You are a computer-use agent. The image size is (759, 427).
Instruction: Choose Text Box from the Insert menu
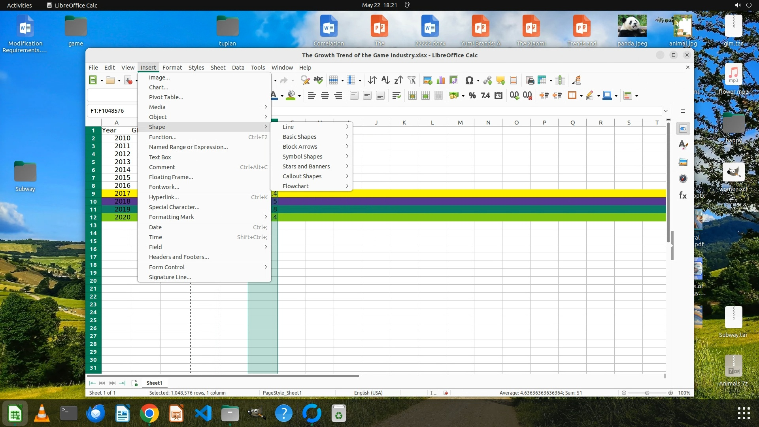point(160,157)
